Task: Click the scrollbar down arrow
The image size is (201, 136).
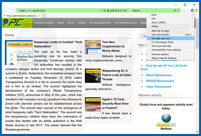Action: pos(197,132)
